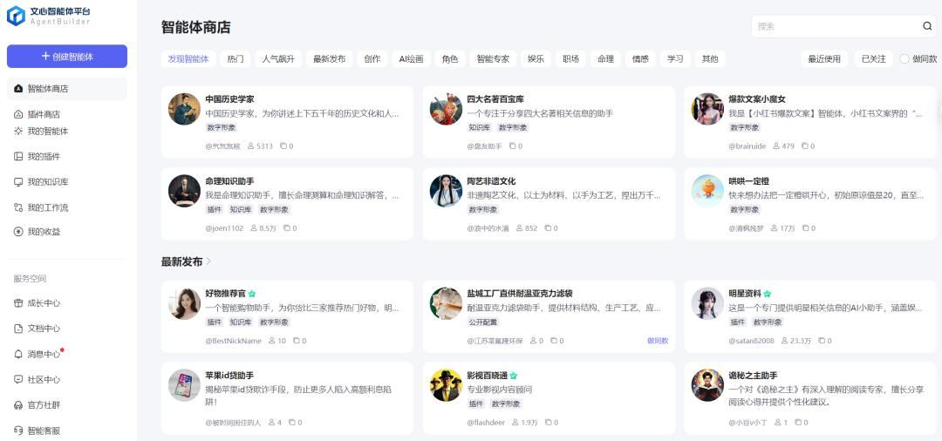
Task: Open the 爆款文案小魔女 avatar
Action: 707,109
